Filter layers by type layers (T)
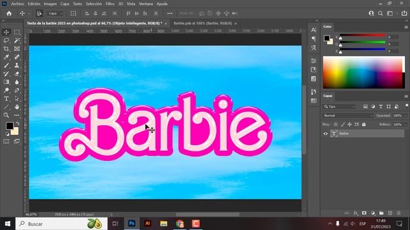This screenshot has width=410, height=230. pyautogui.click(x=381, y=107)
